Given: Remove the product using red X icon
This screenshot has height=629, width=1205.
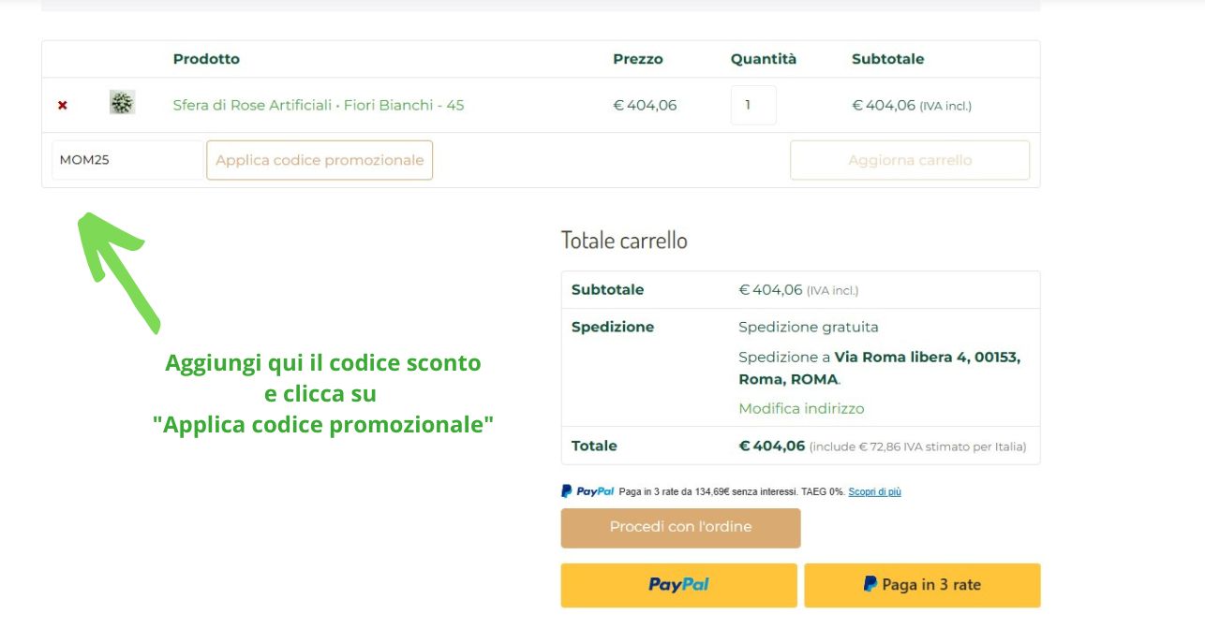Looking at the screenshot, I should [x=63, y=105].
